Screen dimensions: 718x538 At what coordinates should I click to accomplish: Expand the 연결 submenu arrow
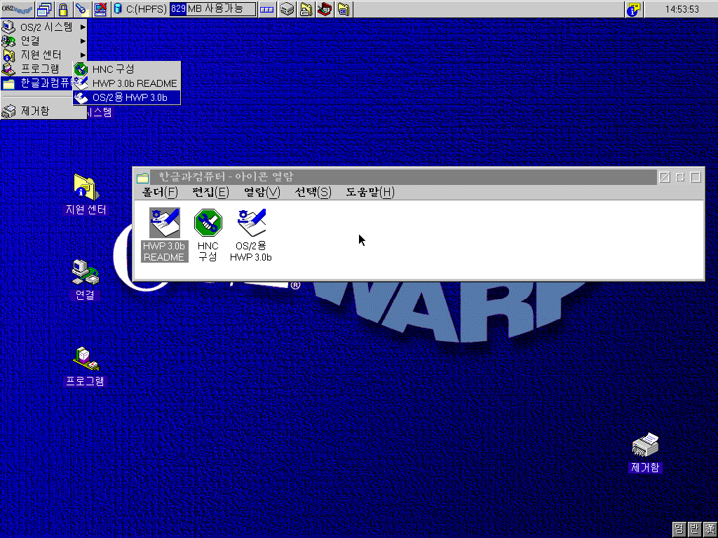tap(83, 41)
